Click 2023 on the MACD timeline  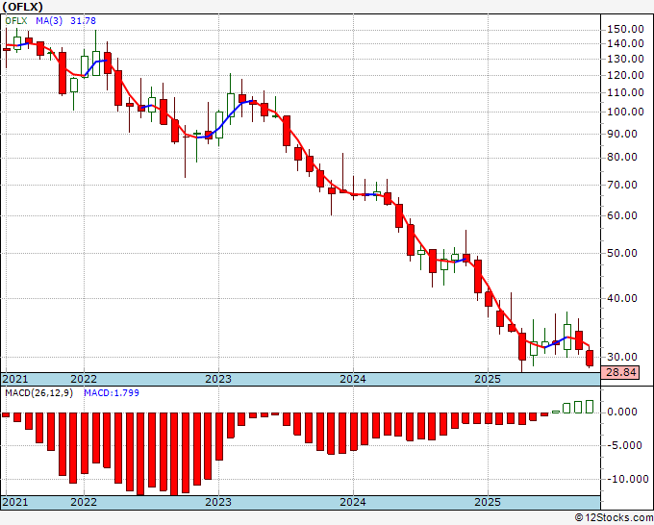click(218, 502)
